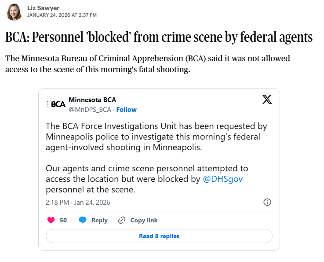Viewport: 324px width, 262px height.
Task: Click the reply speech bubble icon
Action: (x=83, y=220)
